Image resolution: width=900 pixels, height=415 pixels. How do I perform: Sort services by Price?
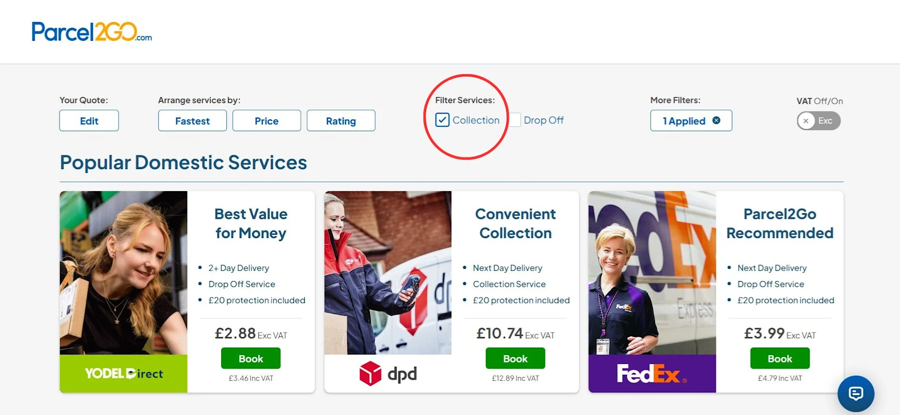[266, 120]
